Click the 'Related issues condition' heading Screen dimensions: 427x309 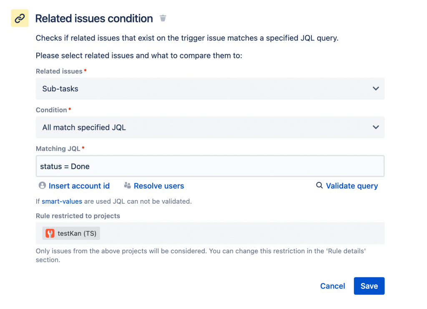pos(94,19)
